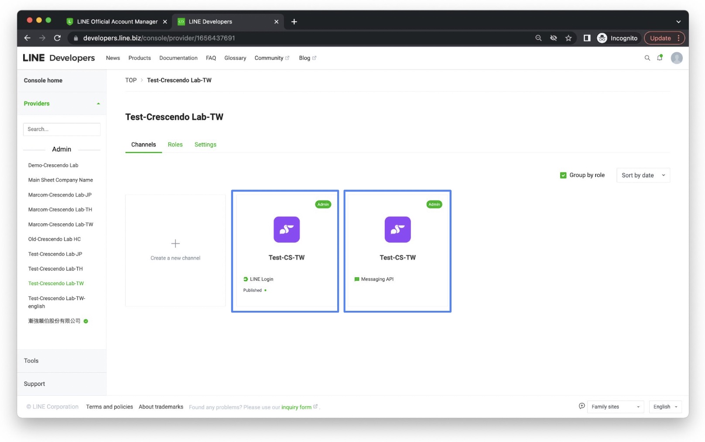Open the inquiry form link
Image resolution: width=705 pixels, height=442 pixels.
coord(298,407)
